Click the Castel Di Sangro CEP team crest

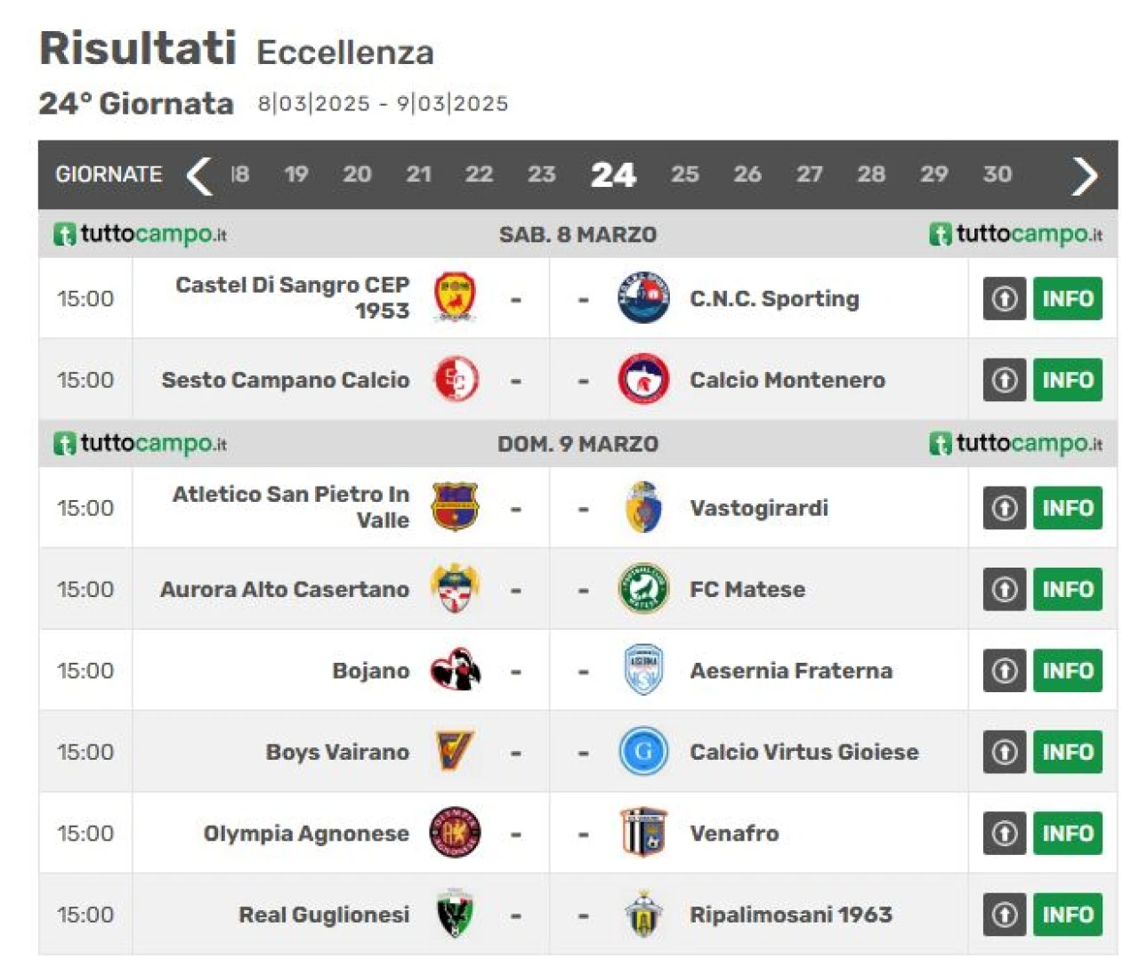455,297
